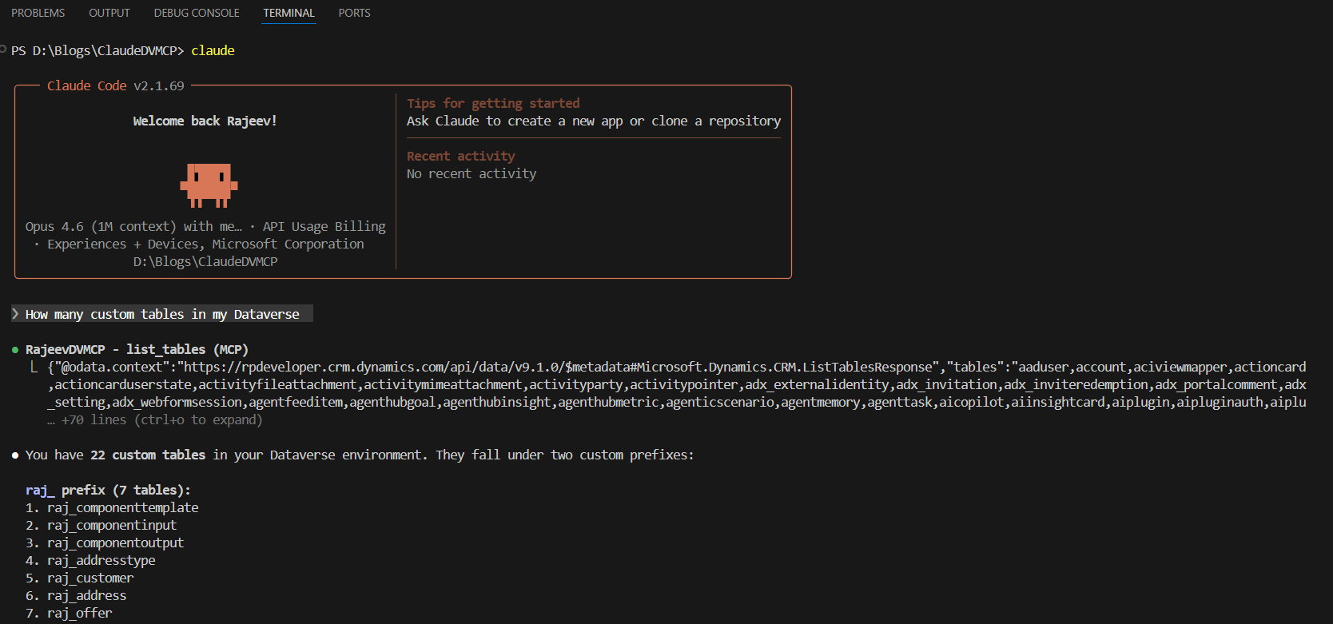Open the D:\Blogs\ClaudeDVMCP path under the mascot
The height and width of the screenshot is (624, 1333).
[x=205, y=262]
